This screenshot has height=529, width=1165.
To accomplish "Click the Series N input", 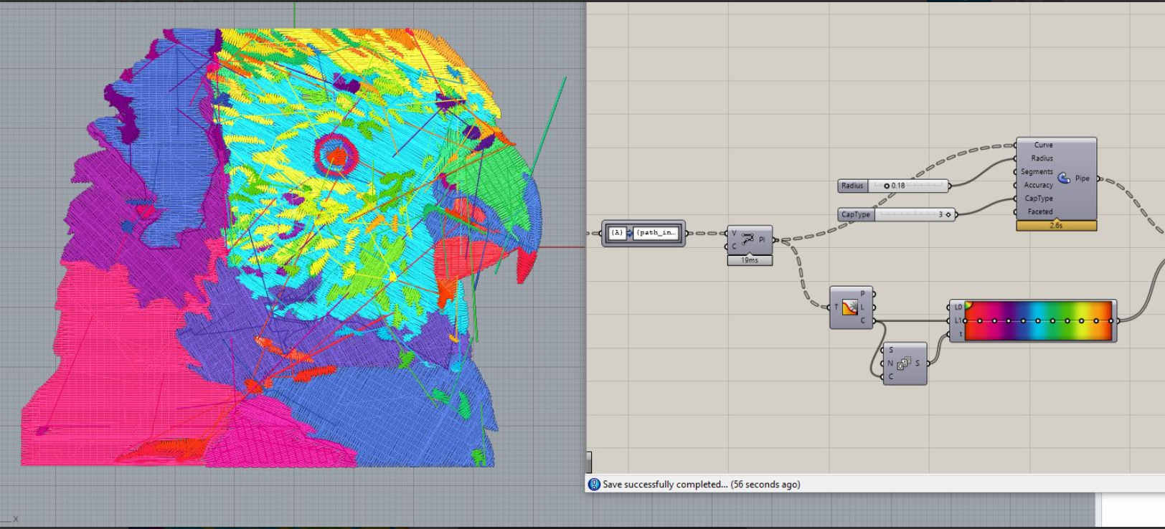I will [x=891, y=363].
